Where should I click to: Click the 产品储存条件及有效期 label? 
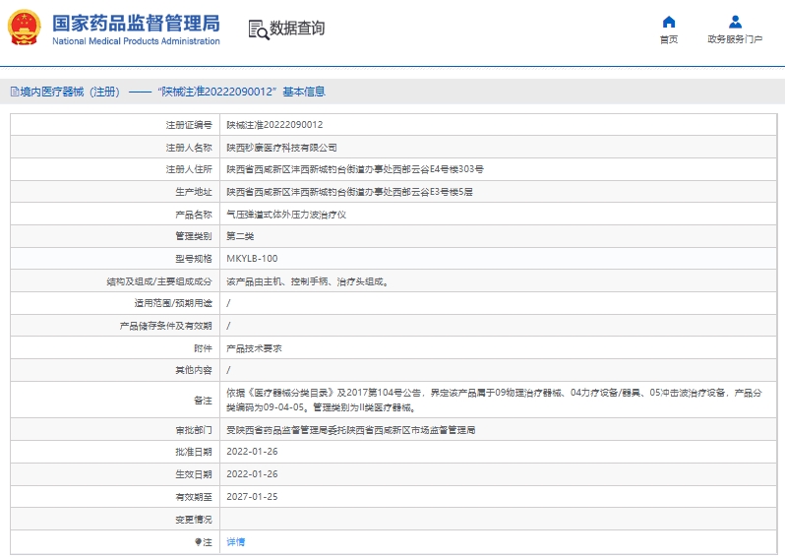pos(165,326)
